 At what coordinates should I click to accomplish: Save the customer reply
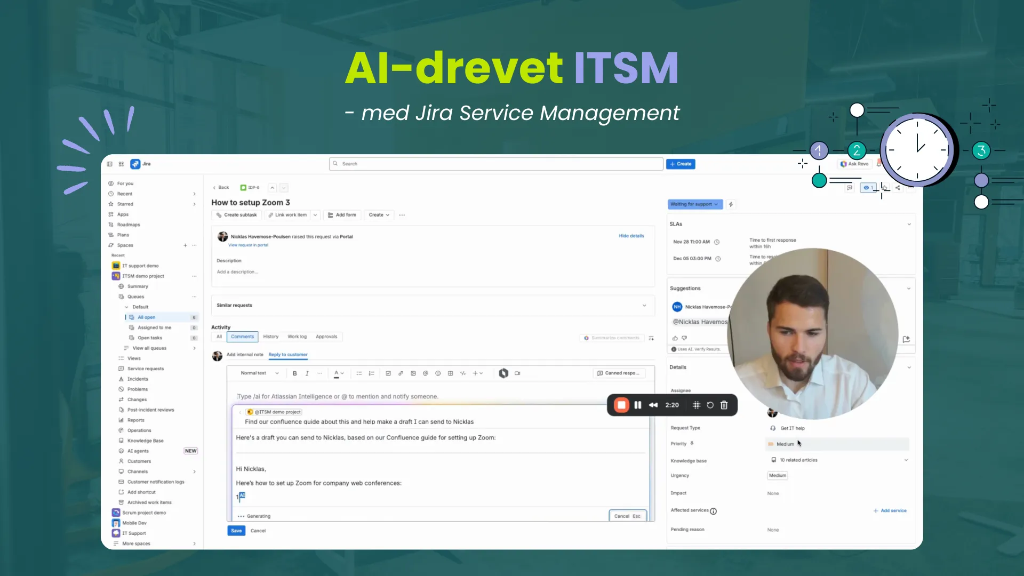(x=236, y=530)
